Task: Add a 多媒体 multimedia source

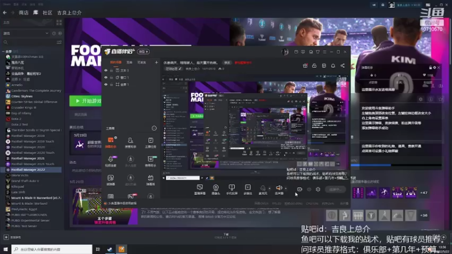Action: click(x=247, y=190)
